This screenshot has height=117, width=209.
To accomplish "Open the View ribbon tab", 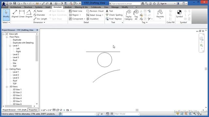I will point(106,7).
